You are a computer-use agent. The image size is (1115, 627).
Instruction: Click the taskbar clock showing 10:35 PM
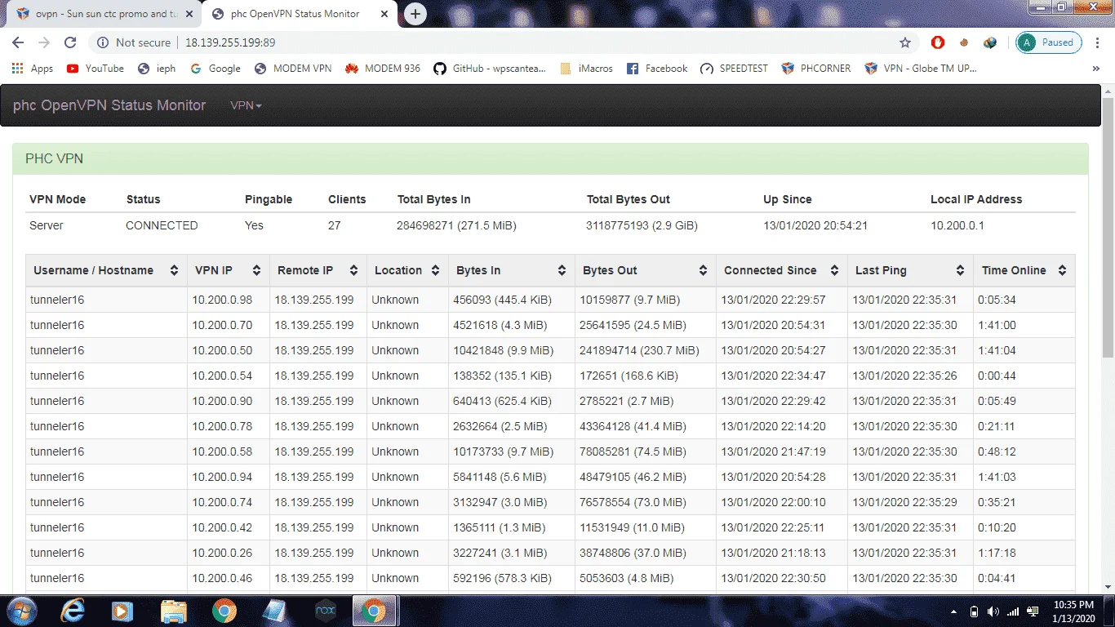[1073, 611]
